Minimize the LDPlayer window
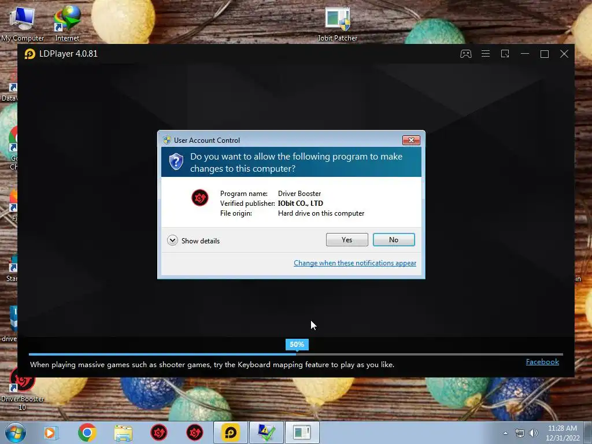 click(525, 54)
